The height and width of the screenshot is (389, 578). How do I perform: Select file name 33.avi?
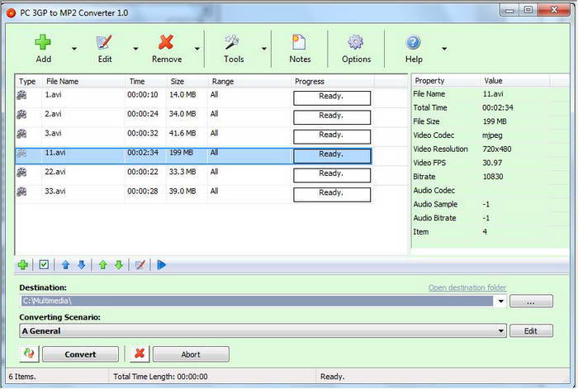click(x=55, y=191)
